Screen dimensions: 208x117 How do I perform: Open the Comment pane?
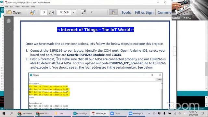[x=164, y=12]
